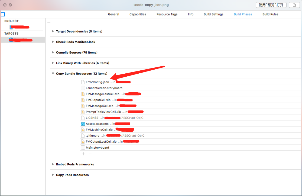Screen dimensions: 302x196
Task: Toggle the sidebar panel icon
Action: 3,14
